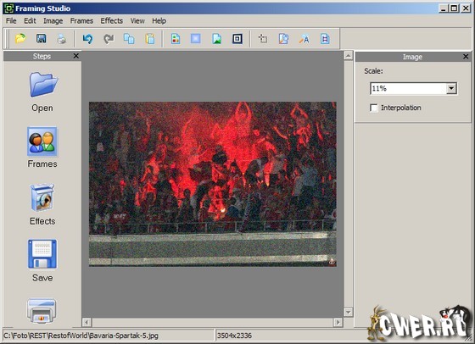Open the Effects step in sidebar
The image size is (475, 344).
click(x=42, y=204)
